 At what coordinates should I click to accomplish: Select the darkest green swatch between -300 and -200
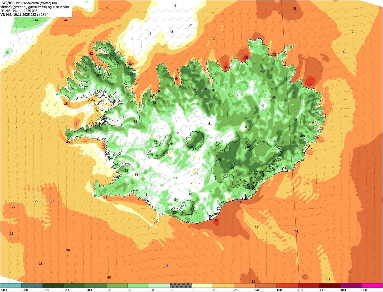[53, 286]
